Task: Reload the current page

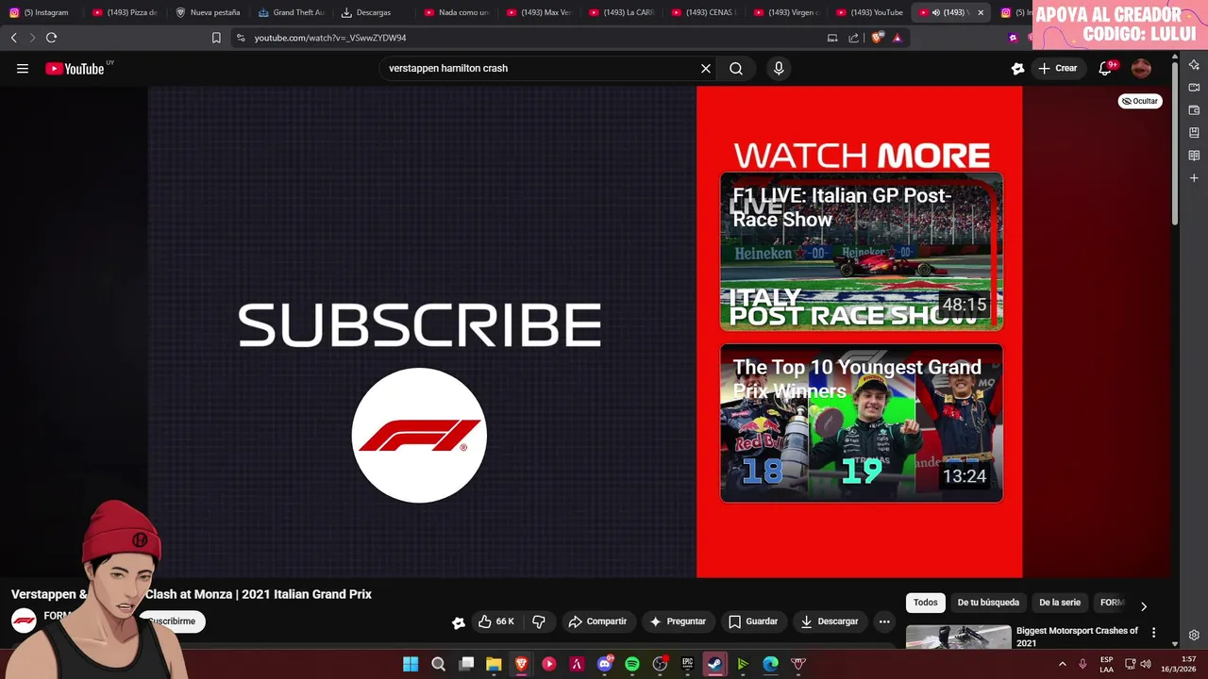Action: click(x=51, y=38)
